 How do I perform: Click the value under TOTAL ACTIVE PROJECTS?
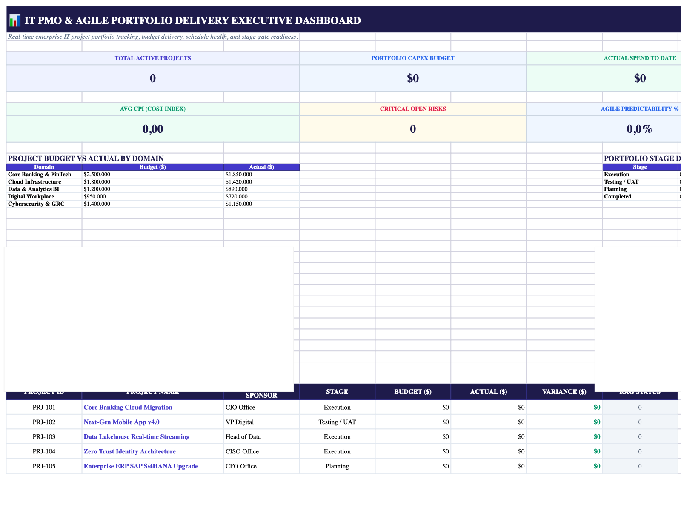pos(153,78)
